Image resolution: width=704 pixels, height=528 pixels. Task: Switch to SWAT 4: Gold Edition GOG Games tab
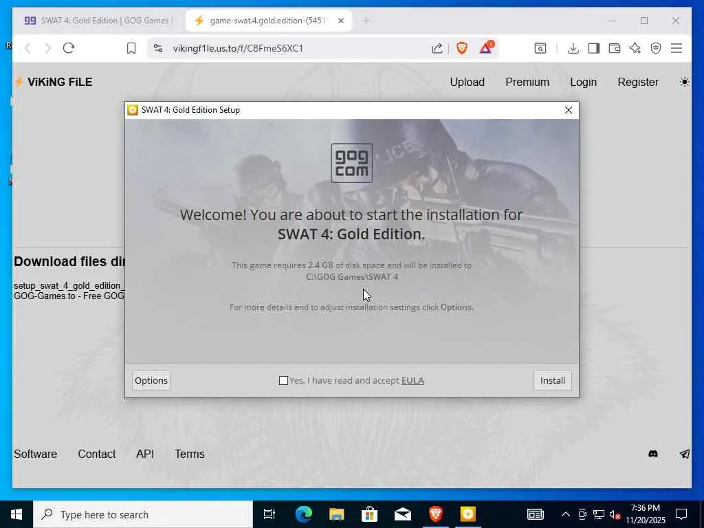pyautogui.click(x=98, y=21)
